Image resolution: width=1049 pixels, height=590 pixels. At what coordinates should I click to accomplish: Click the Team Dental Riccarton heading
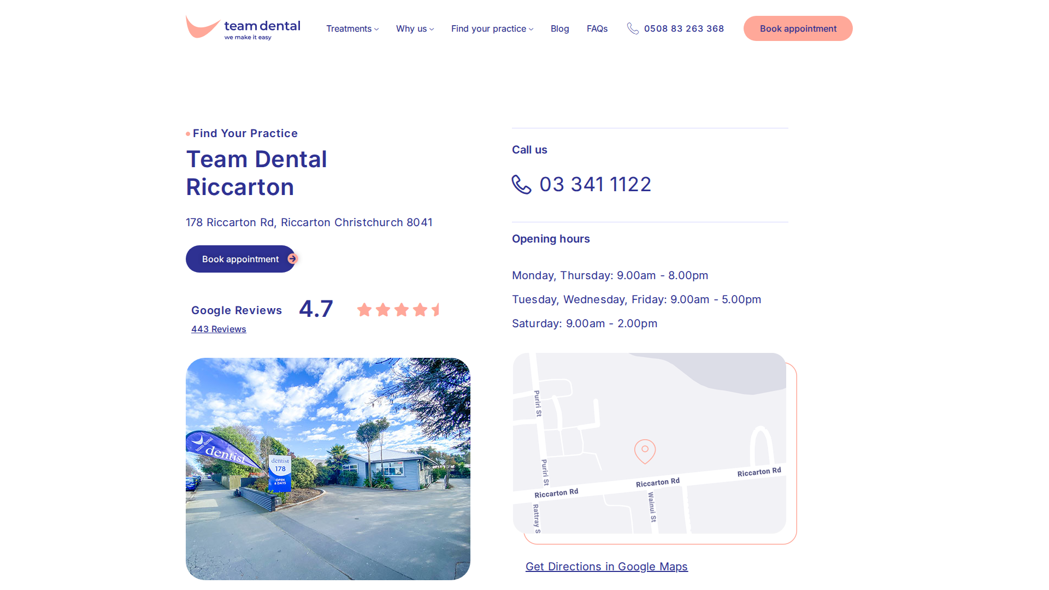(x=257, y=173)
